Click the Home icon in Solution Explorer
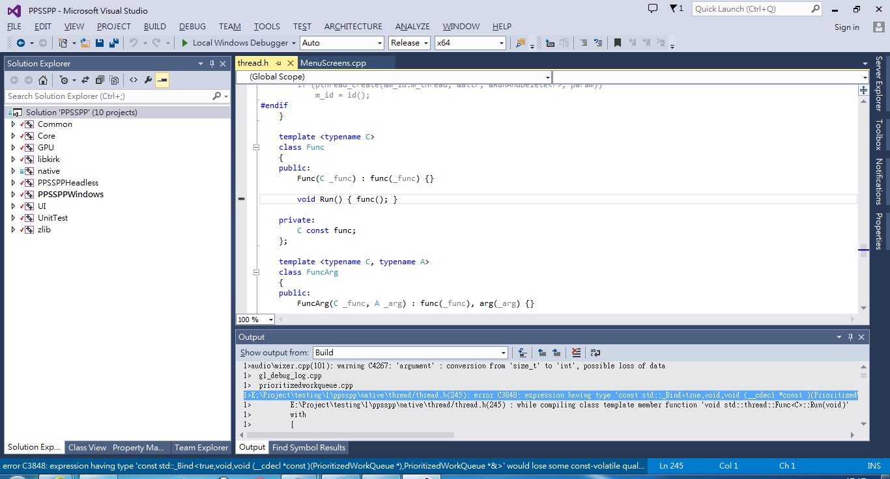The image size is (890, 479). click(42, 80)
